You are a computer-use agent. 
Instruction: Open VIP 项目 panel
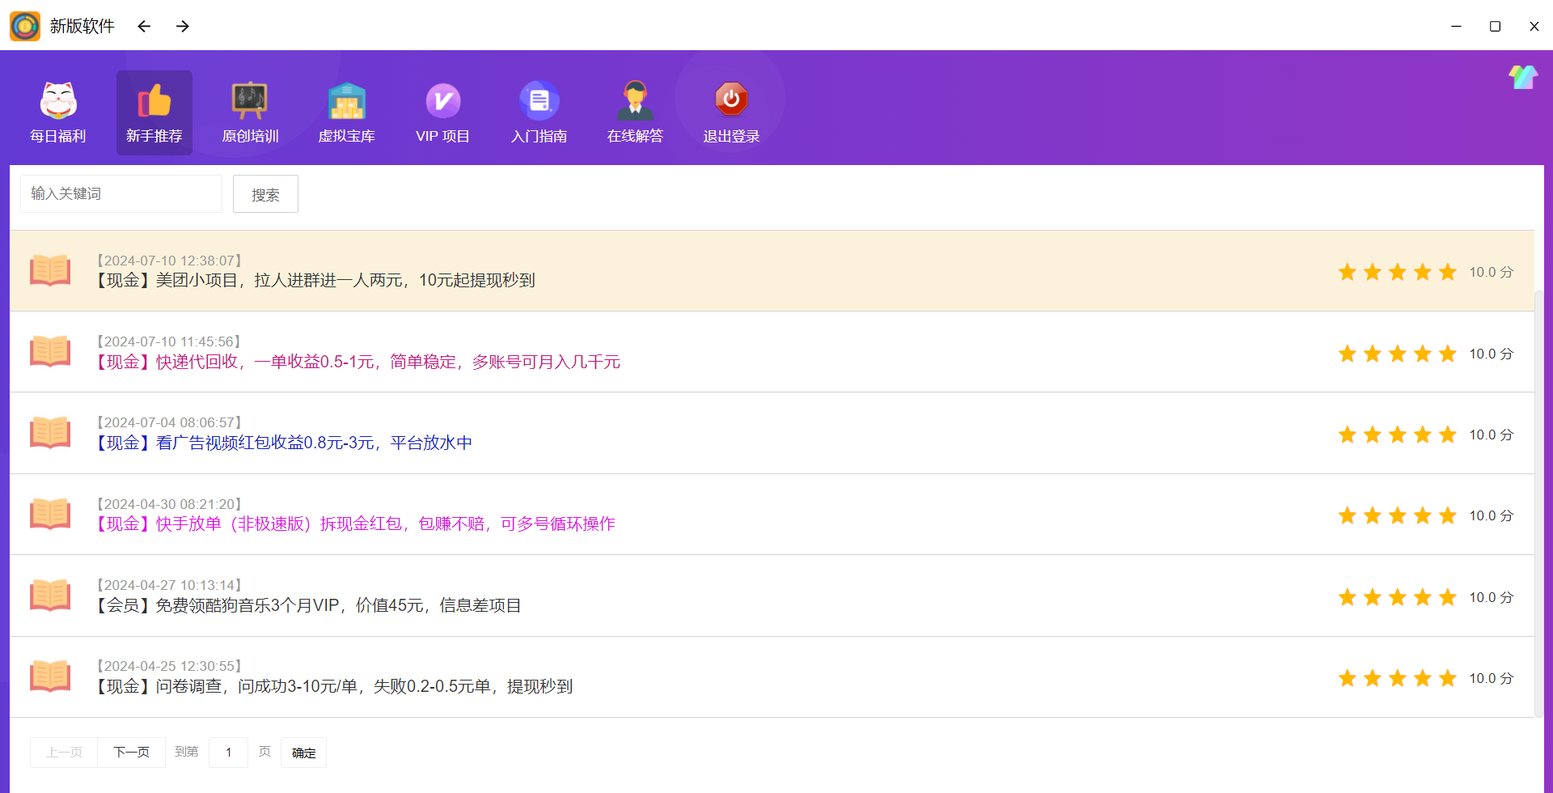pyautogui.click(x=442, y=104)
